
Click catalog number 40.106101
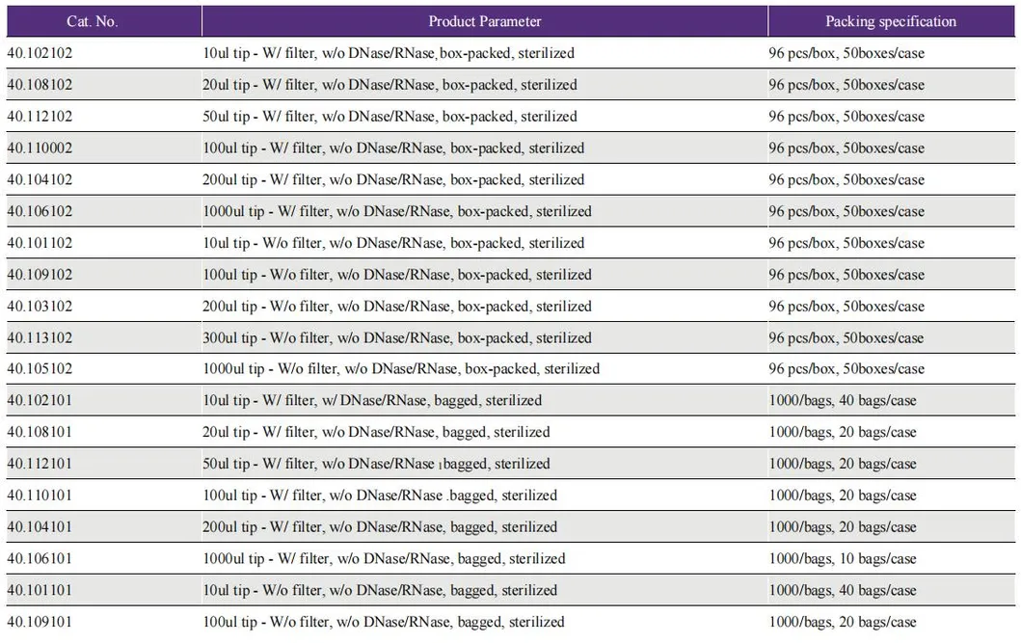(x=40, y=559)
